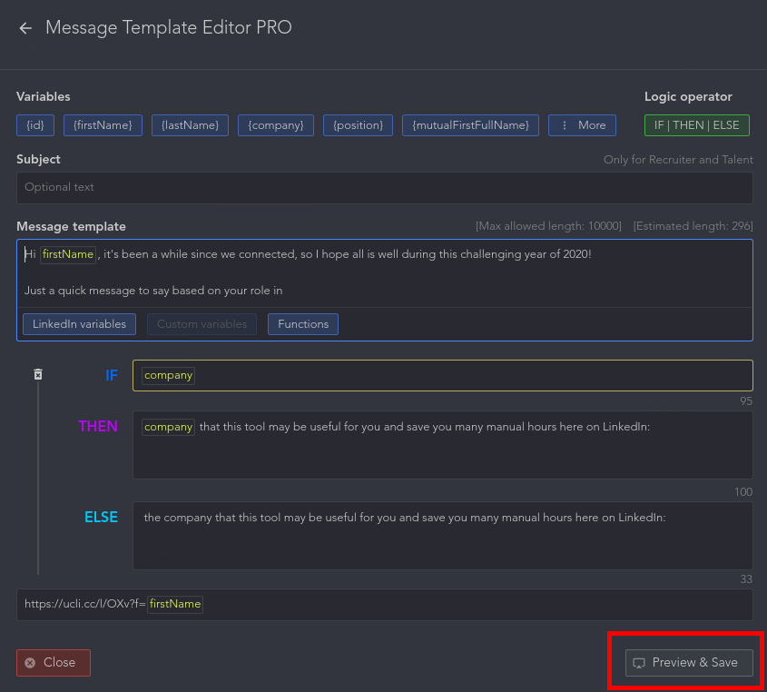Click the monitor icon in Preview & Save
Viewport: 767px width, 692px height.
click(638, 663)
